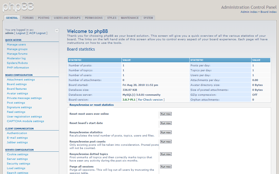Switch to the SYSTEM tab
279x174 pixels.
(x=148, y=17)
